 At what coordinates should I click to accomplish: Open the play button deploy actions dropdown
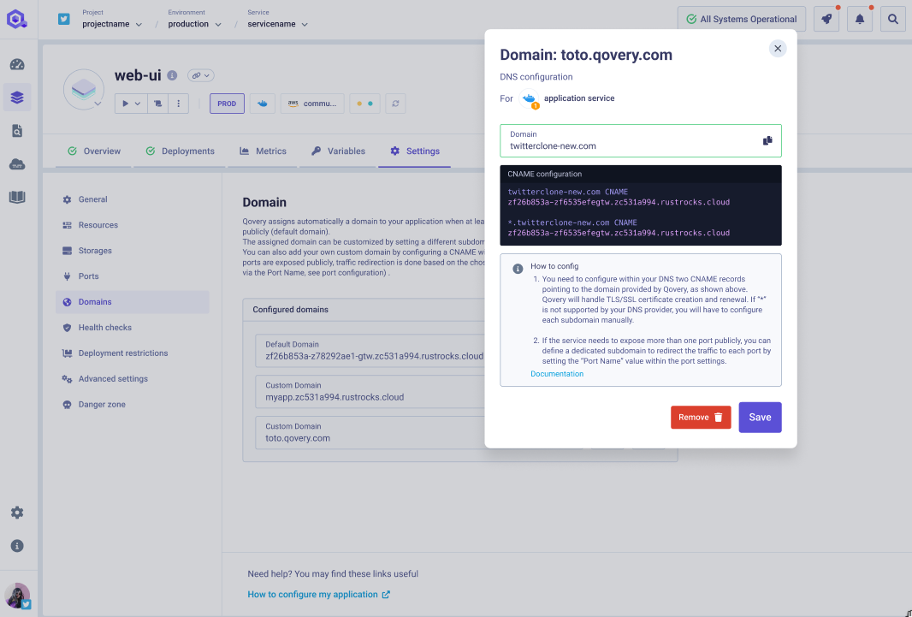pyautogui.click(x=131, y=104)
